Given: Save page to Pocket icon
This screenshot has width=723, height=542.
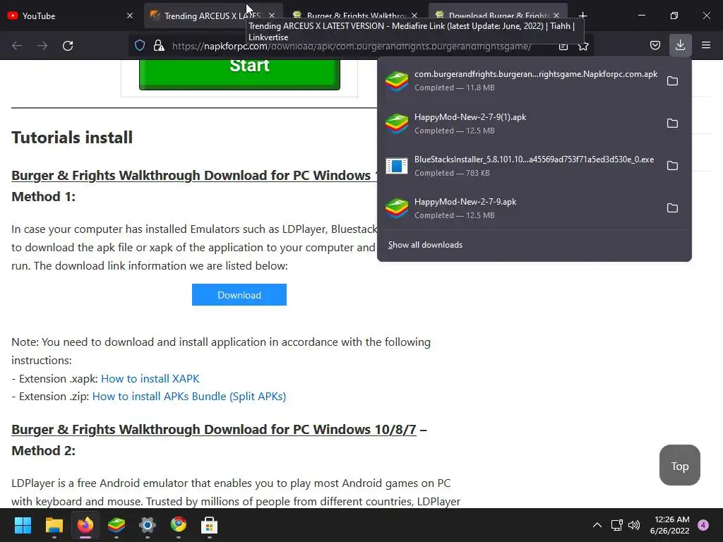Looking at the screenshot, I should click(x=655, y=45).
